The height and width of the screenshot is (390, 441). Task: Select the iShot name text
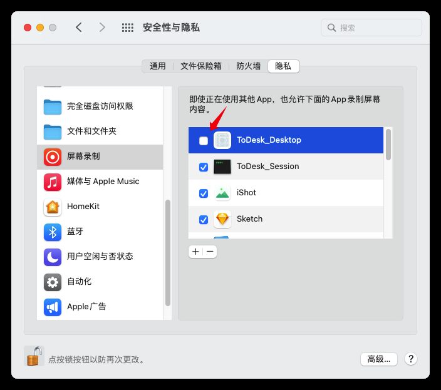[246, 193]
